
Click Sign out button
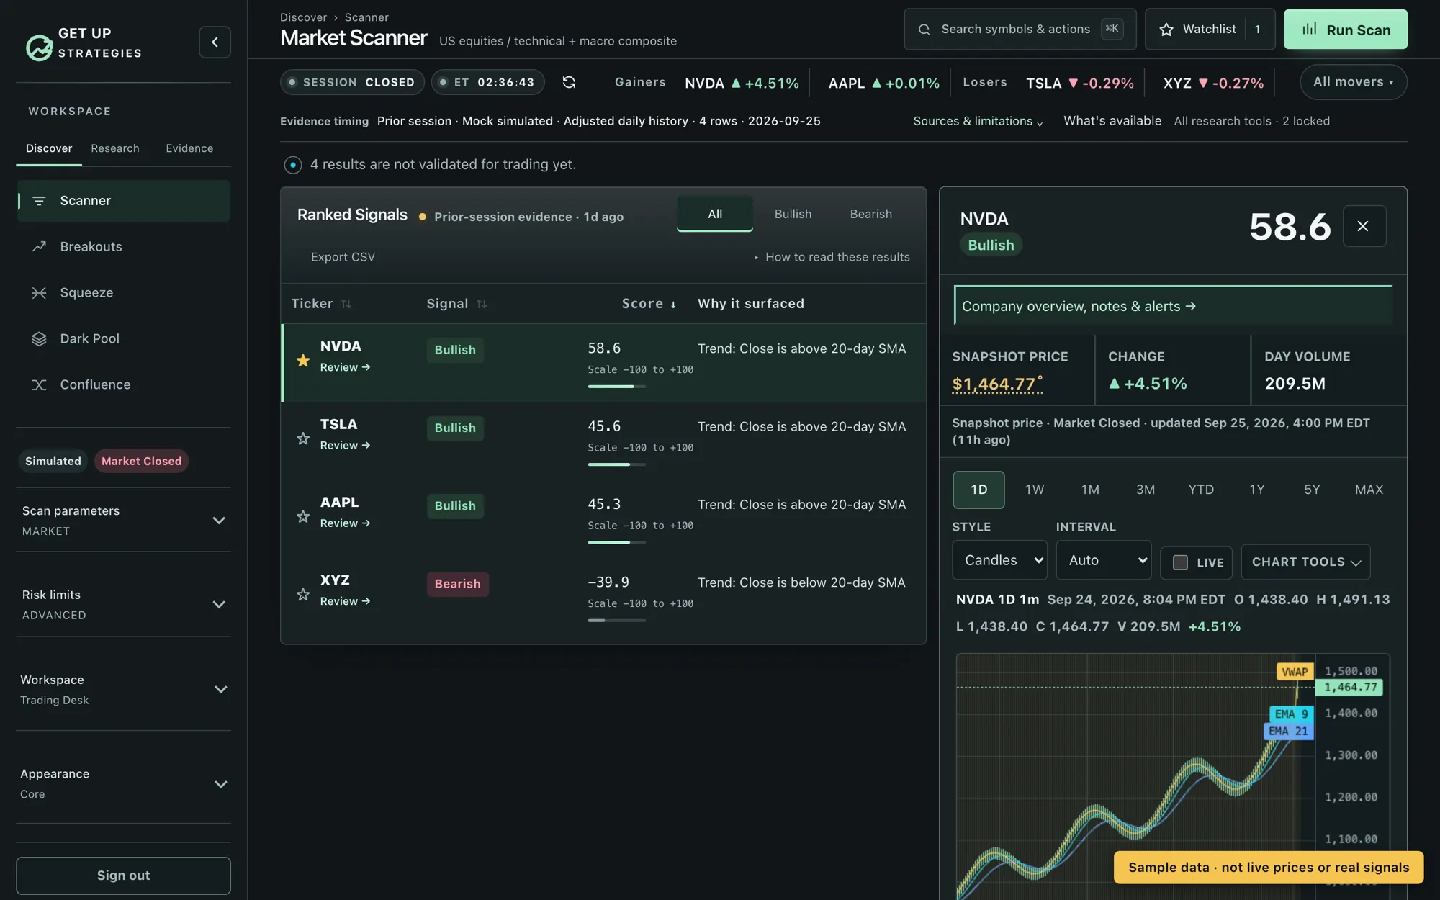point(123,876)
